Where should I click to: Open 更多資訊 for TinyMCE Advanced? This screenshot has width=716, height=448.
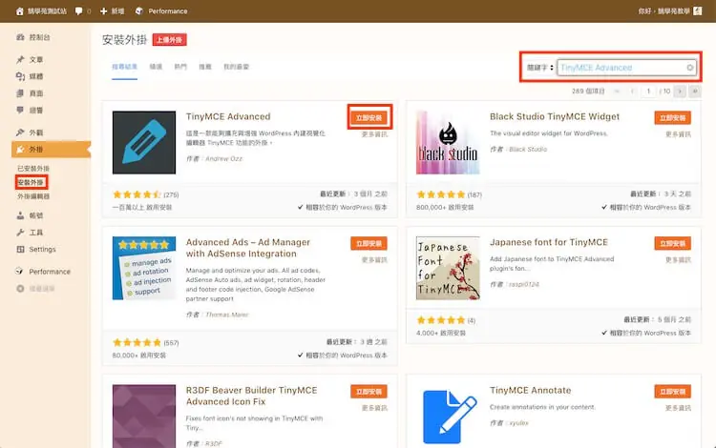coord(374,134)
